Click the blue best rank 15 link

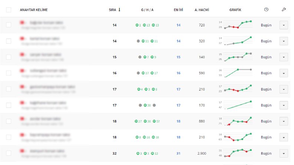178,57
